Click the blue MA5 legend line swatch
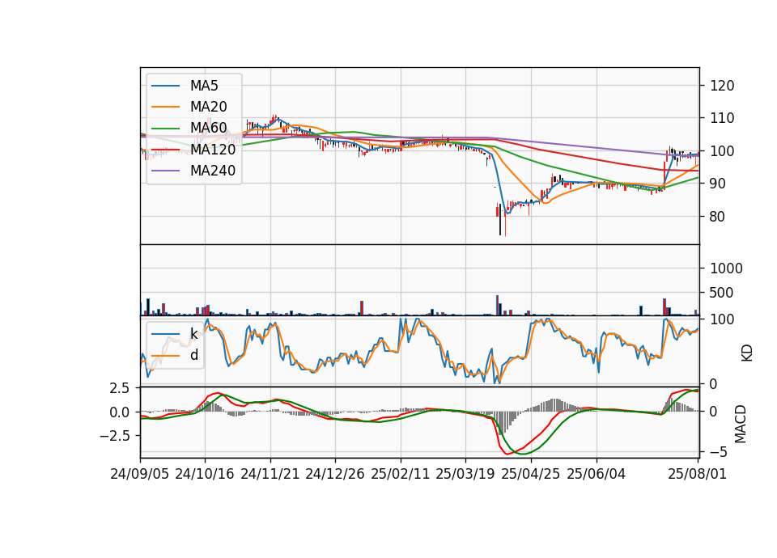The image size is (777, 558). point(165,86)
